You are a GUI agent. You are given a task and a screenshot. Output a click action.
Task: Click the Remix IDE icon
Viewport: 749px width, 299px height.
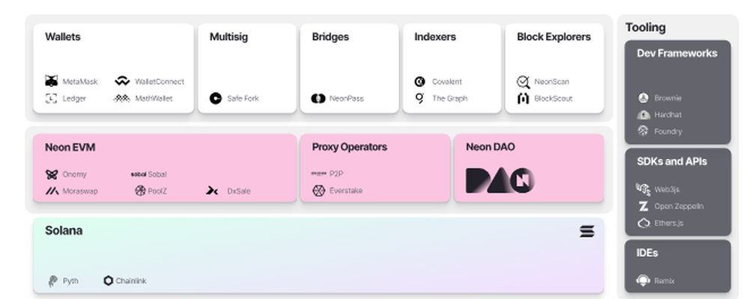pyautogui.click(x=643, y=280)
